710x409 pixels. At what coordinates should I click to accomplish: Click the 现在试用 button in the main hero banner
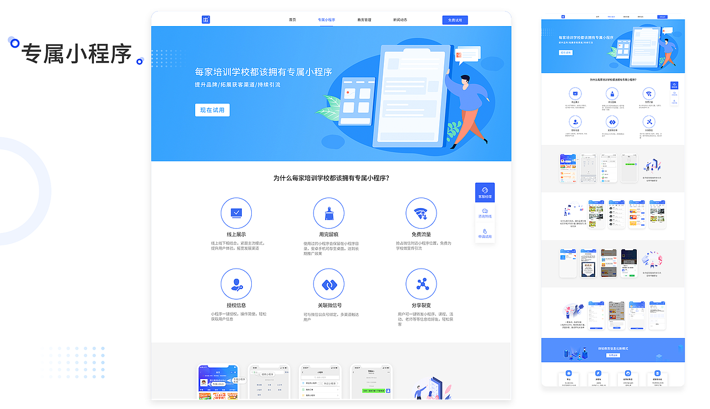212,110
